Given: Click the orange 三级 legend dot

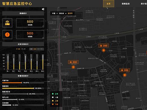Looking at the screenshot, I should coord(53,104).
